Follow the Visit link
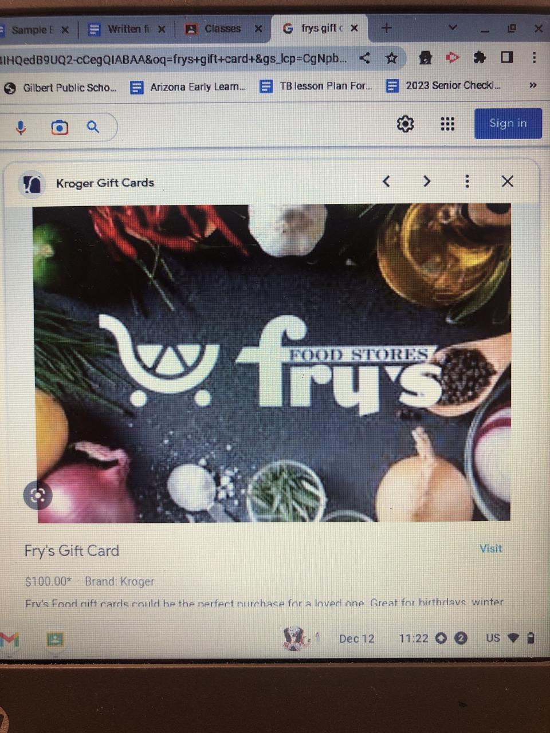550x733 pixels. [490, 549]
